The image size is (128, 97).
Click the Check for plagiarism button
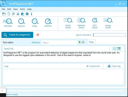pyautogui.click(x=17, y=35)
